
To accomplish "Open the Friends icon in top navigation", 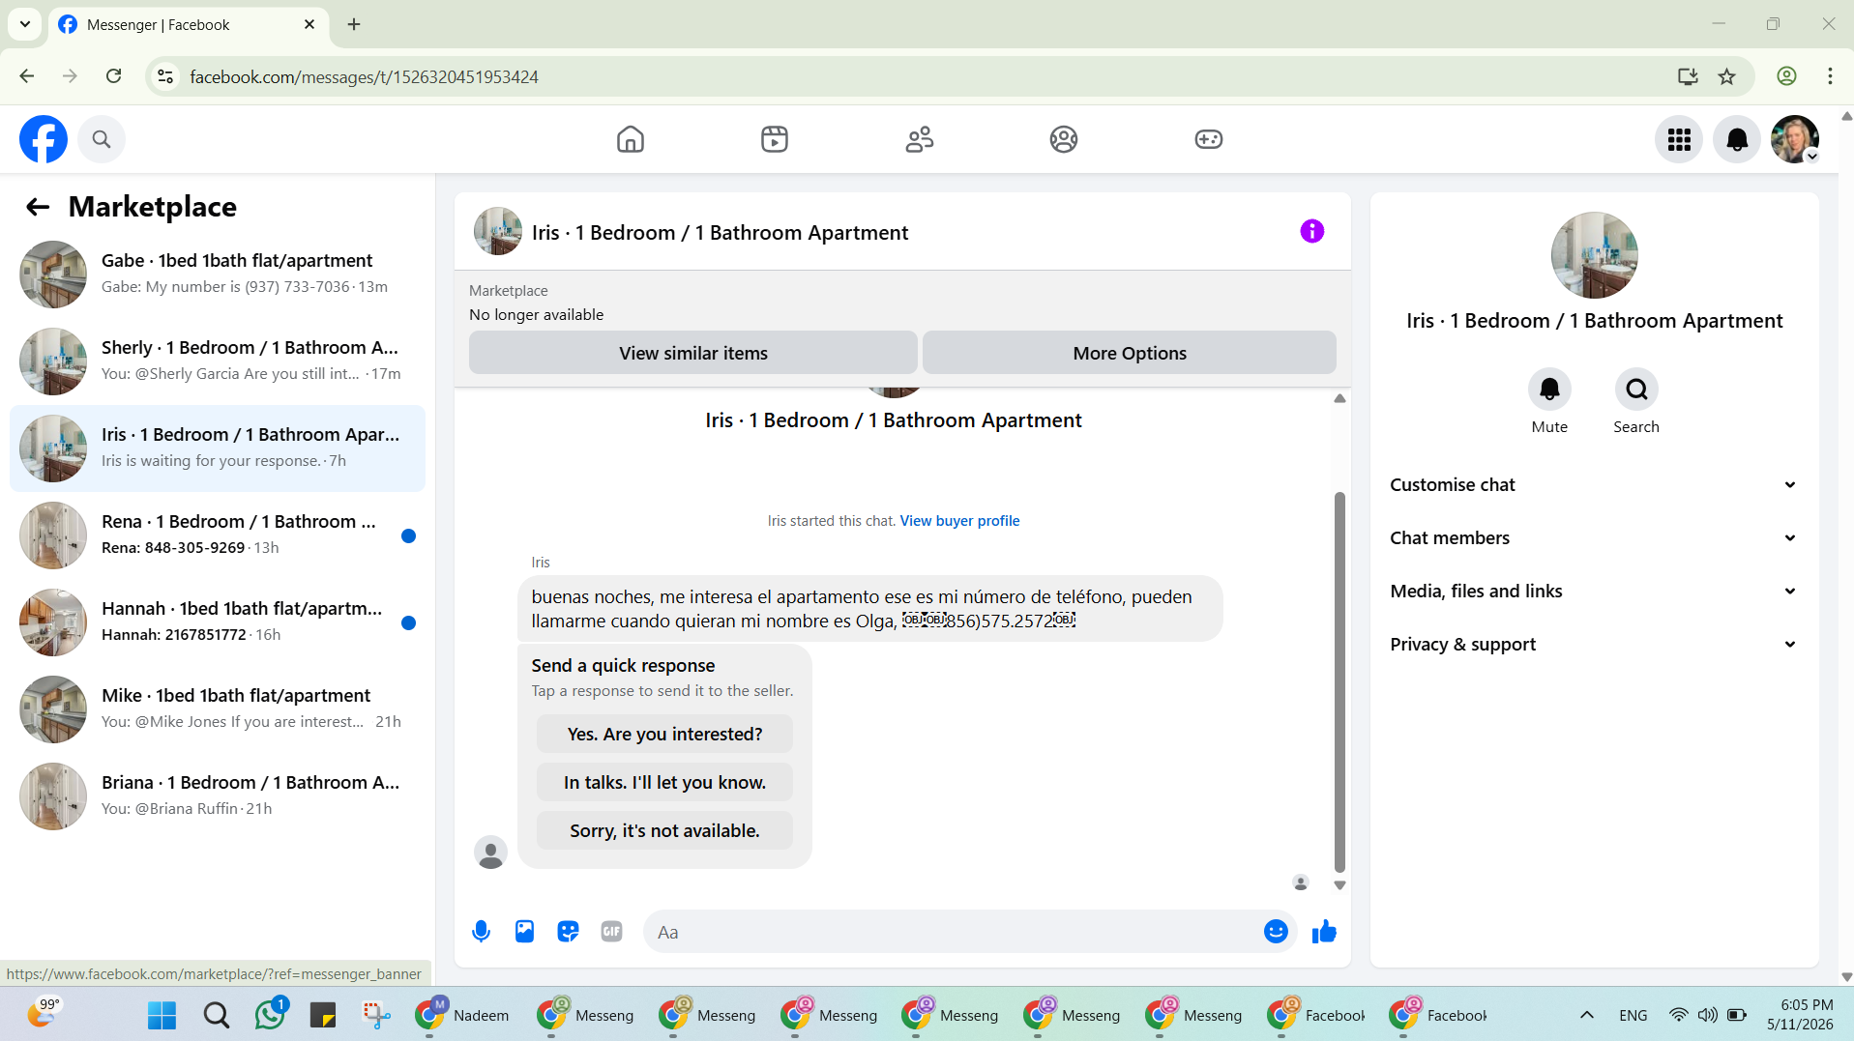I will click(x=920, y=139).
